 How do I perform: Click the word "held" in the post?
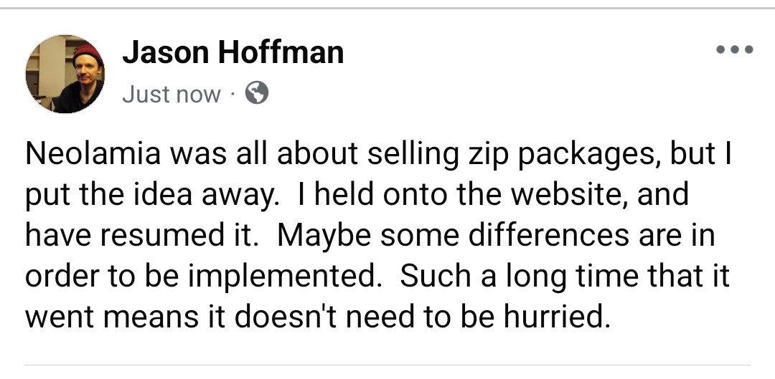click(343, 193)
